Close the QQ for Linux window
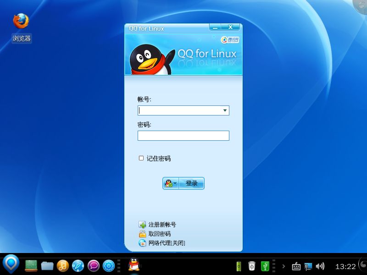The height and width of the screenshot is (275, 367). tap(231, 27)
